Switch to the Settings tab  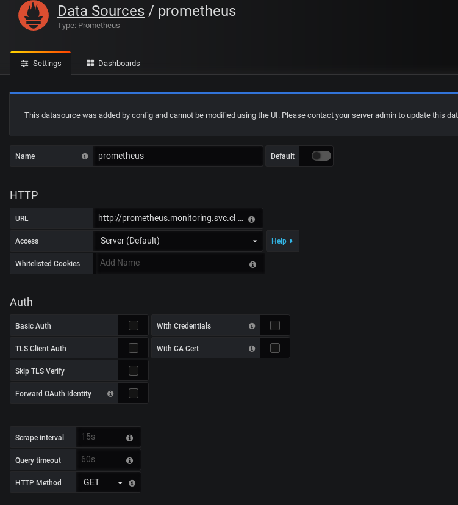click(40, 63)
